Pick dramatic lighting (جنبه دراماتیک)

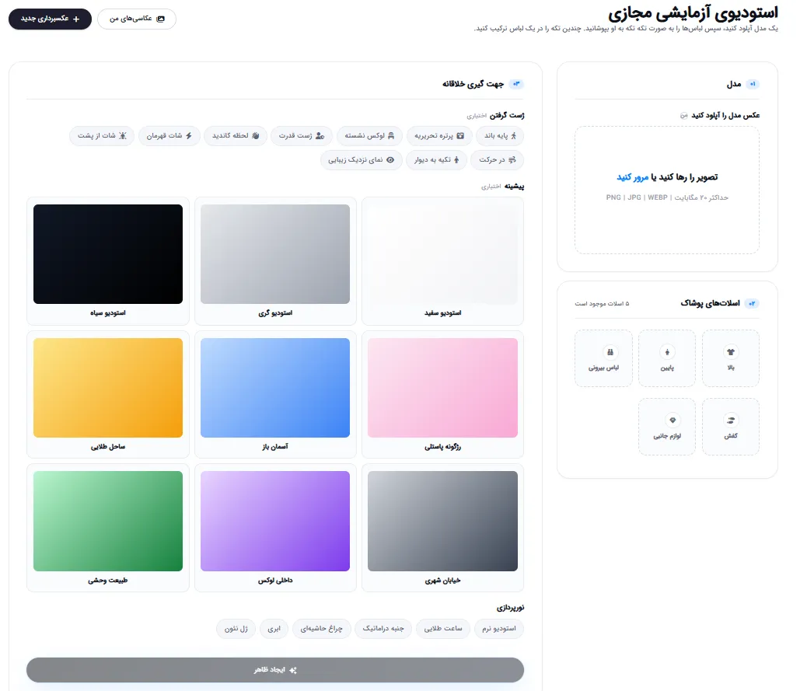(x=383, y=629)
